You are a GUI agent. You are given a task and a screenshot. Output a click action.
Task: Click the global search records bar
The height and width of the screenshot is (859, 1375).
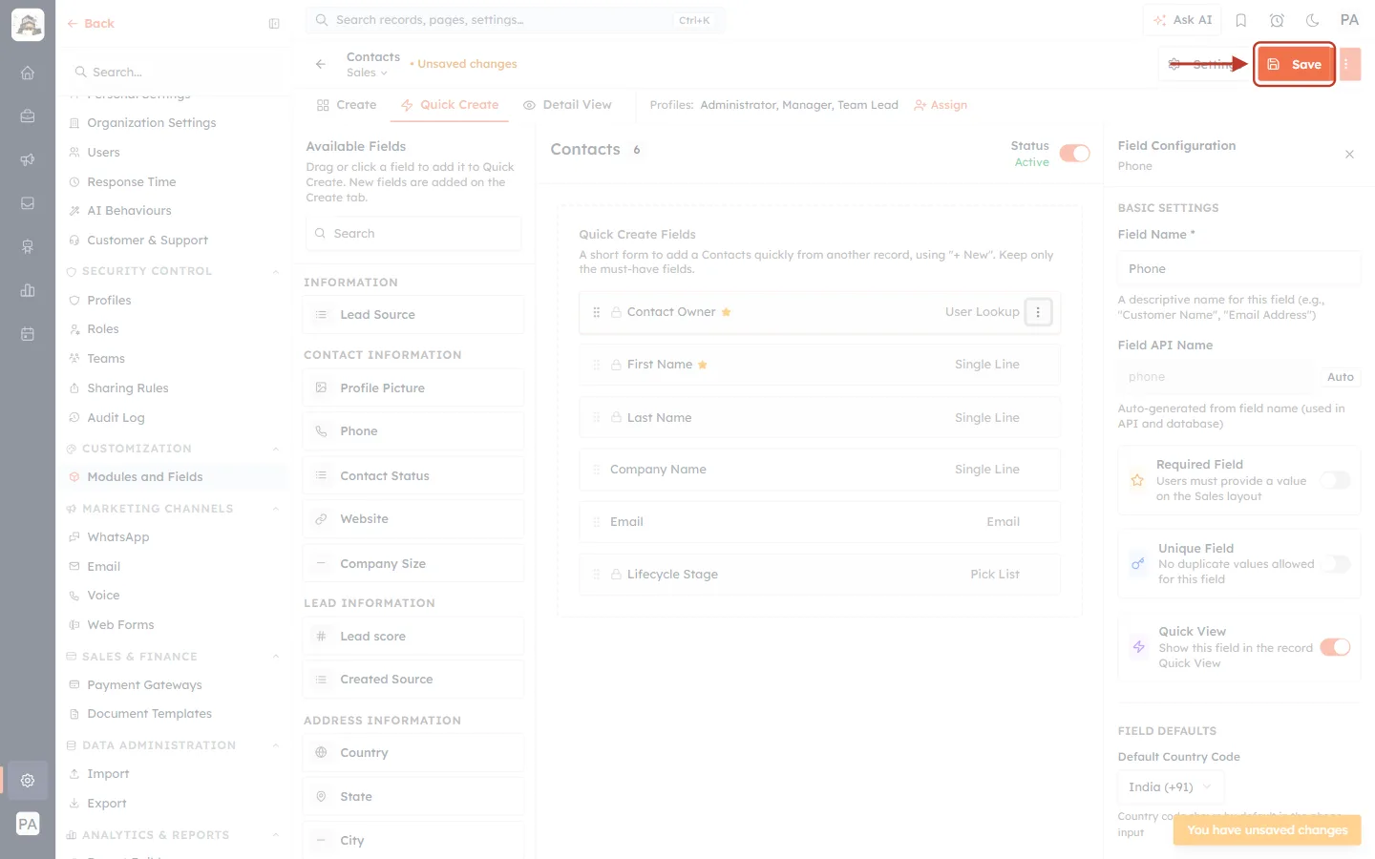pyautogui.click(x=516, y=20)
